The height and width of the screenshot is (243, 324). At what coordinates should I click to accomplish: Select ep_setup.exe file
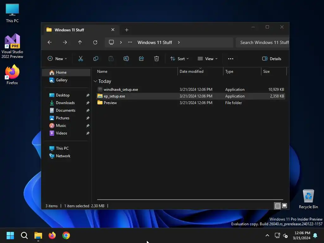pyautogui.click(x=191, y=96)
